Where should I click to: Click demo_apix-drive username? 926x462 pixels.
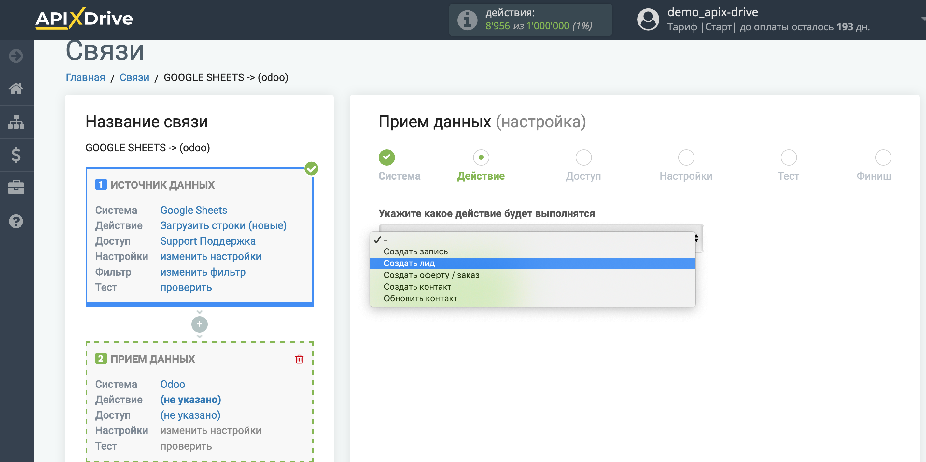coord(712,12)
